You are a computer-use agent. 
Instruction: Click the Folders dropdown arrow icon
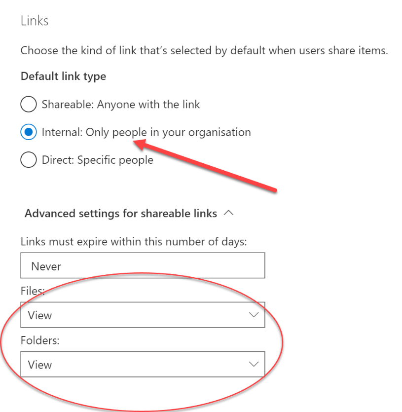pyautogui.click(x=254, y=364)
